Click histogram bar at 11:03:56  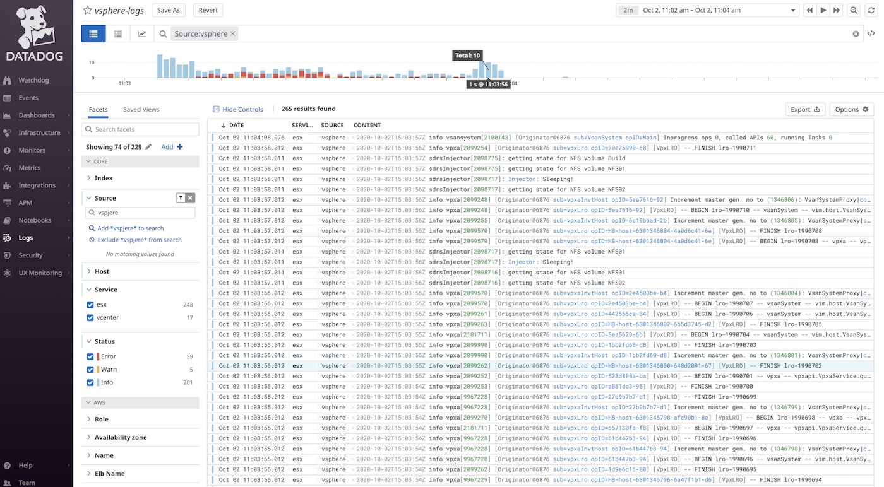[487, 69]
